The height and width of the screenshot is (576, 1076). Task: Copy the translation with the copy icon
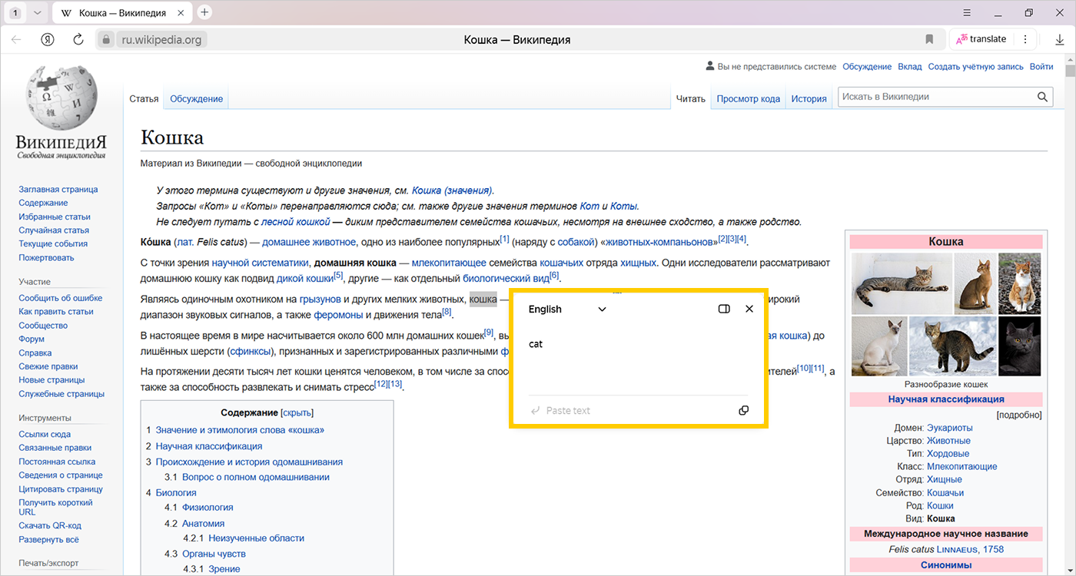point(743,411)
